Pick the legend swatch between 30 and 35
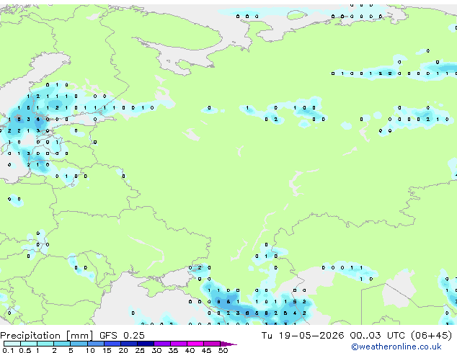457x353 pixels. click(162, 344)
